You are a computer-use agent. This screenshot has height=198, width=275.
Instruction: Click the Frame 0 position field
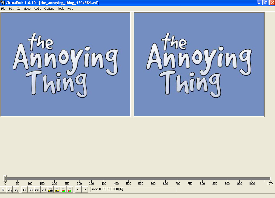133,189
